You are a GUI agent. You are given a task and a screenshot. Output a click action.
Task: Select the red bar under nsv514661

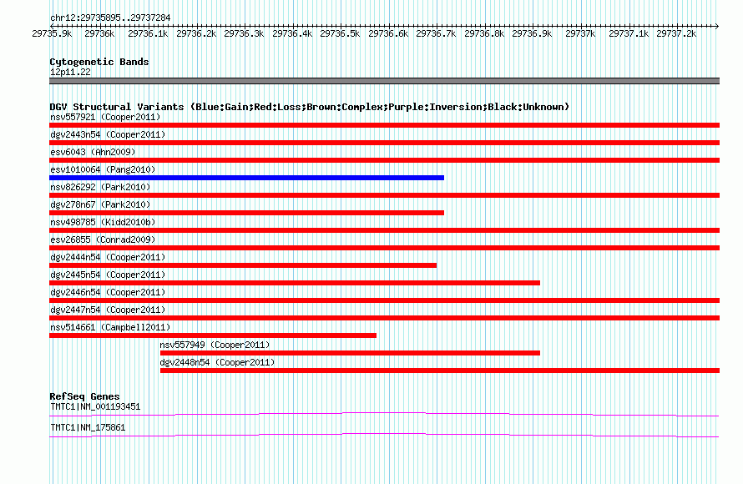coord(213,335)
